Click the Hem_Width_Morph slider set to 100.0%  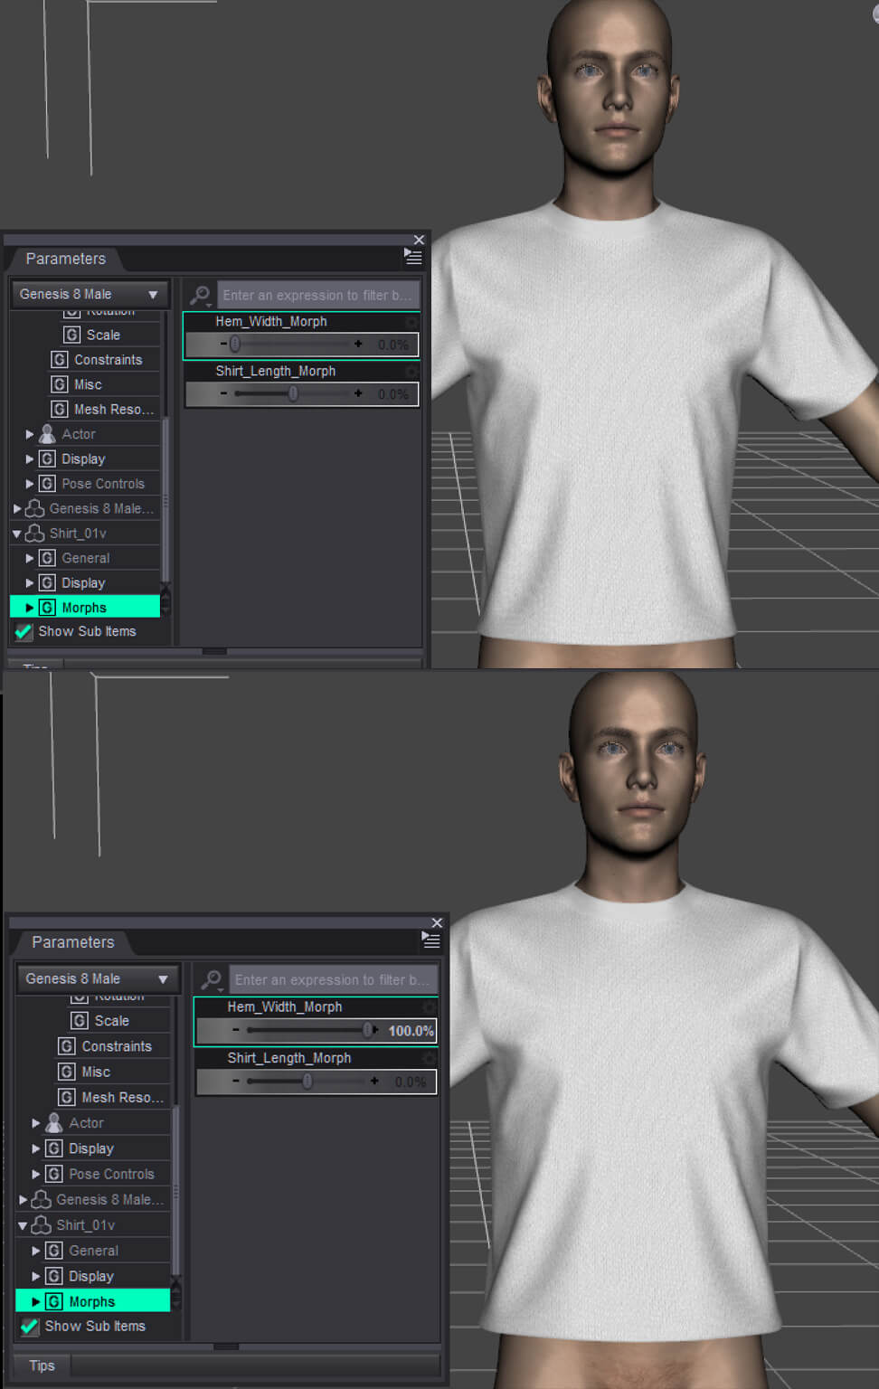click(307, 1030)
